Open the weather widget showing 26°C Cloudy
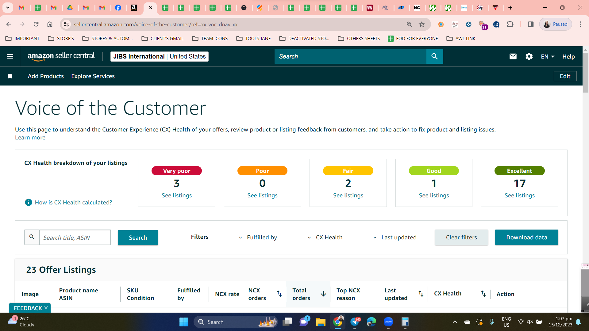This screenshot has height=331, width=589. point(21,322)
